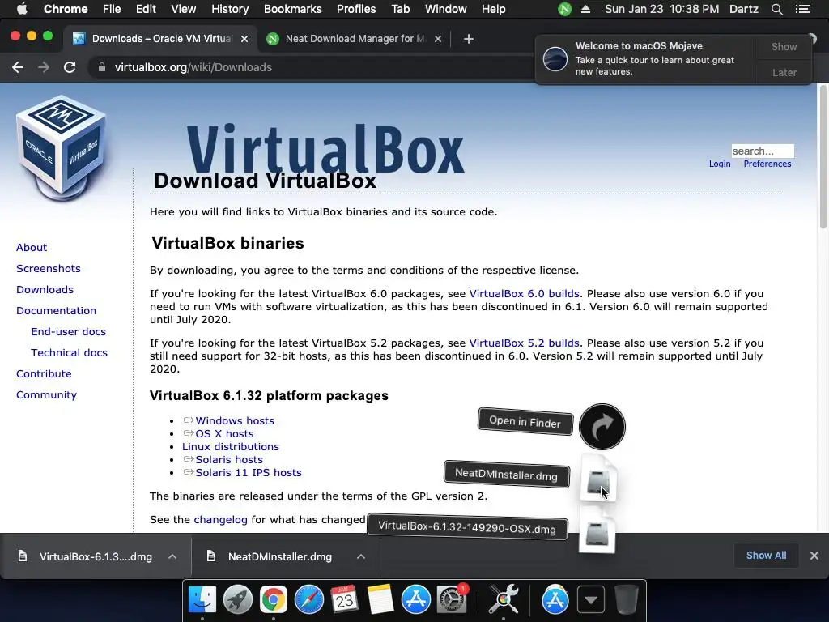Open VirtualBox-6.1.32-149290-OSX.dmg in the stack
The image size is (829, 622).
pos(597,530)
